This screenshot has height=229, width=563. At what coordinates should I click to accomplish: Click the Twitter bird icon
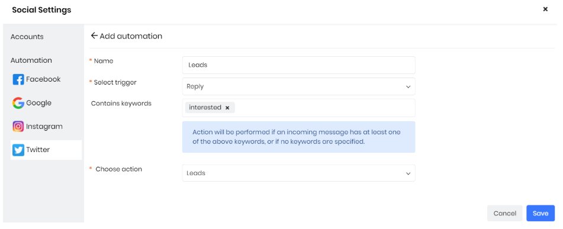coord(18,150)
